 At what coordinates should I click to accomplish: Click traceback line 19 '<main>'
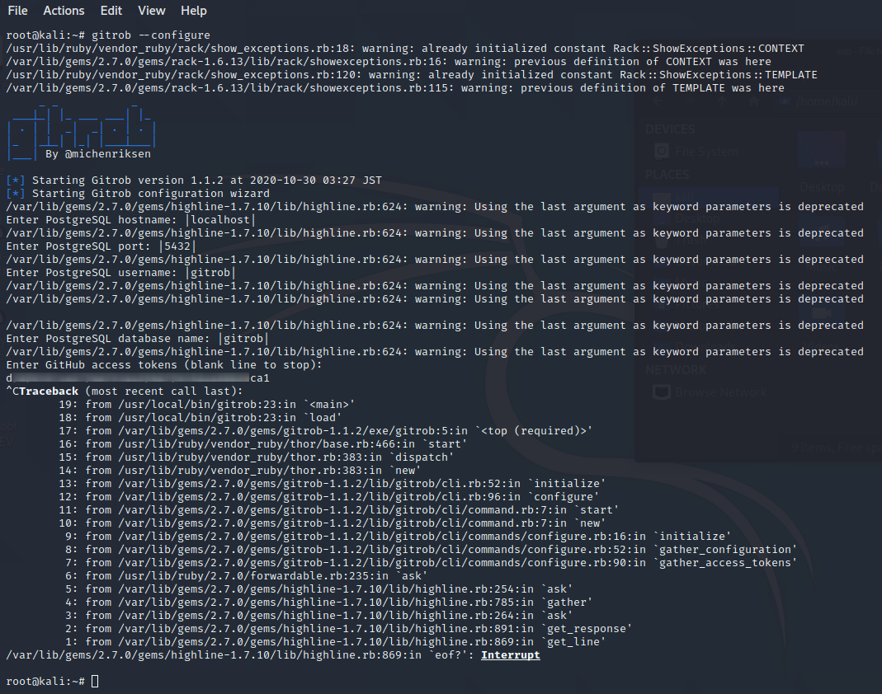206,405
